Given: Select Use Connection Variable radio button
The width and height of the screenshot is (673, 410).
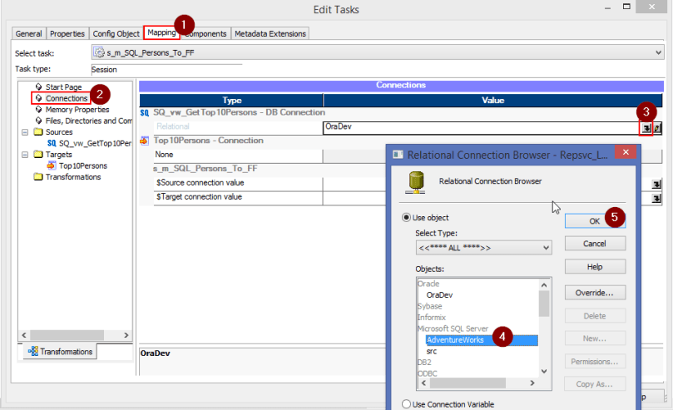Looking at the screenshot, I should pyautogui.click(x=406, y=403).
